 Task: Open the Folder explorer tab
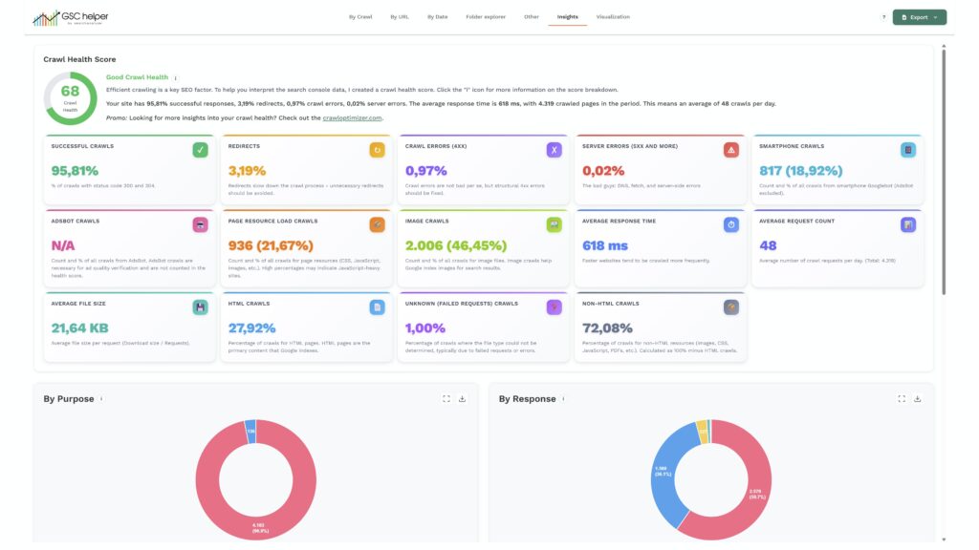487,17
